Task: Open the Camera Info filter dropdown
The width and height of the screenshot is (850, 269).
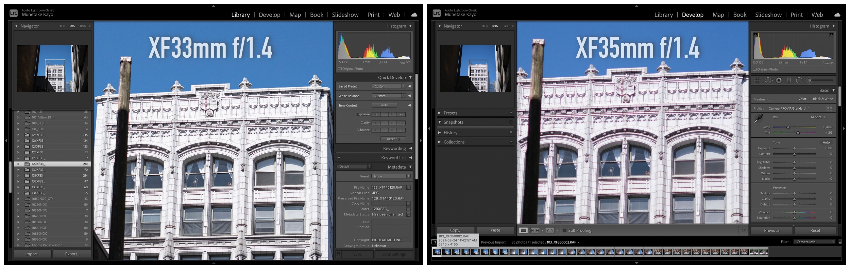Action: tap(815, 242)
